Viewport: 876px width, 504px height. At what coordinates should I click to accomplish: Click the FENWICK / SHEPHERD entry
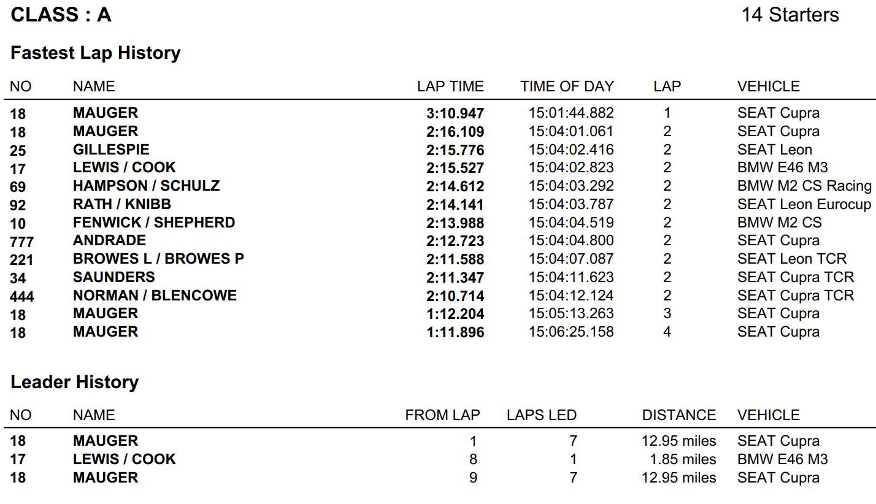pos(153,223)
